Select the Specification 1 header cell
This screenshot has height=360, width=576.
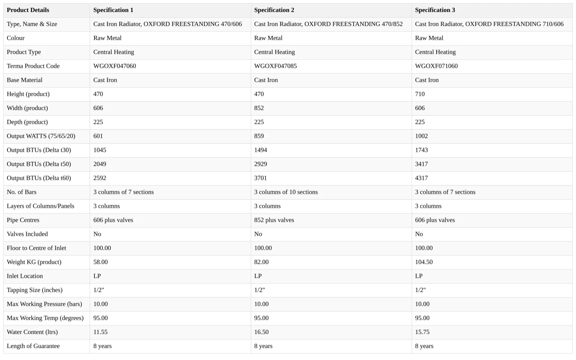[x=170, y=10]
